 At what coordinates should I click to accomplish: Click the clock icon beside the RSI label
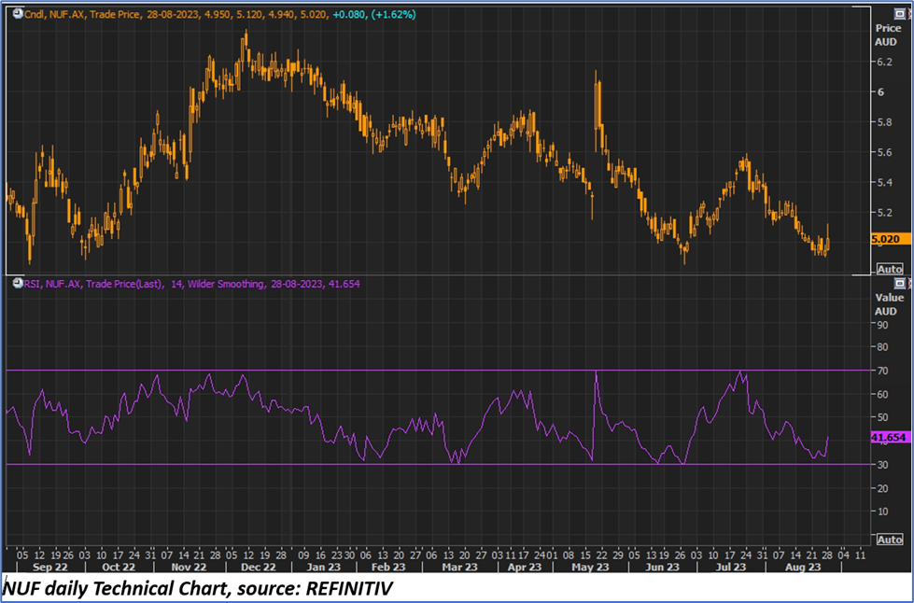click(16, 283)
